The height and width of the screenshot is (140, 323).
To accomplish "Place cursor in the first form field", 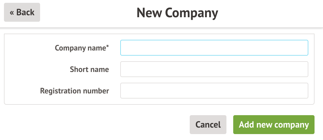I will (x=214, y=48).
